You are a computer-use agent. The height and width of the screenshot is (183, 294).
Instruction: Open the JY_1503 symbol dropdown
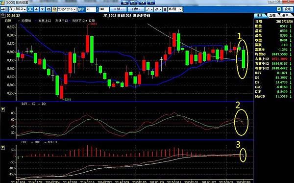click(25, 9)
